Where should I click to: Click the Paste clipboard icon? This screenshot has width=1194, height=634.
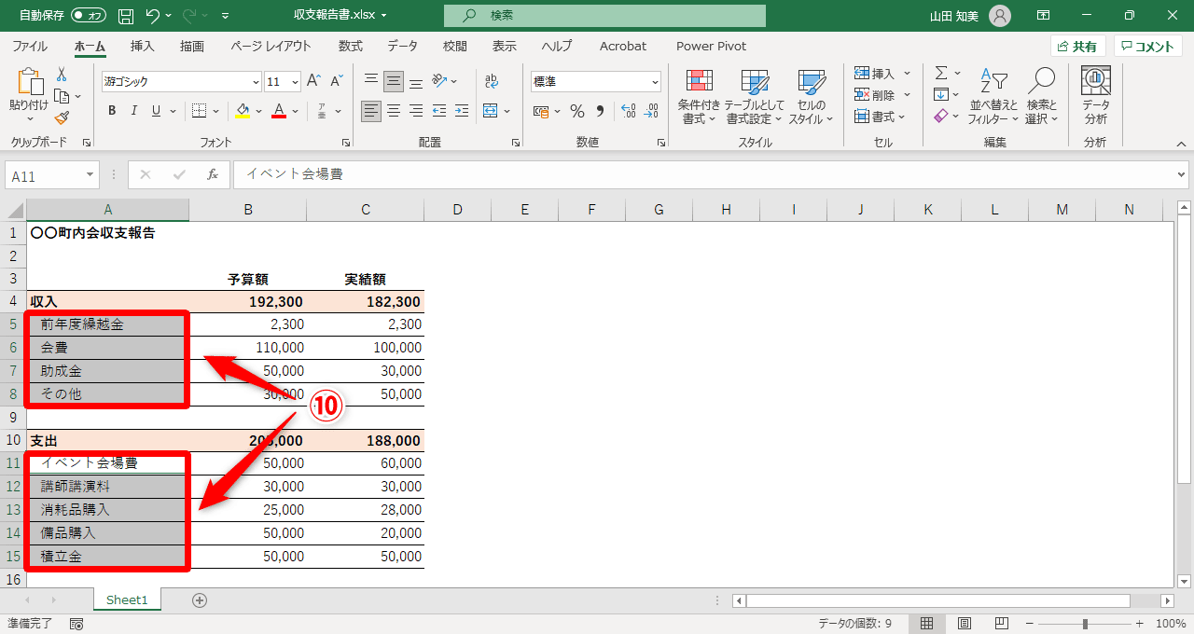point(29,82)
